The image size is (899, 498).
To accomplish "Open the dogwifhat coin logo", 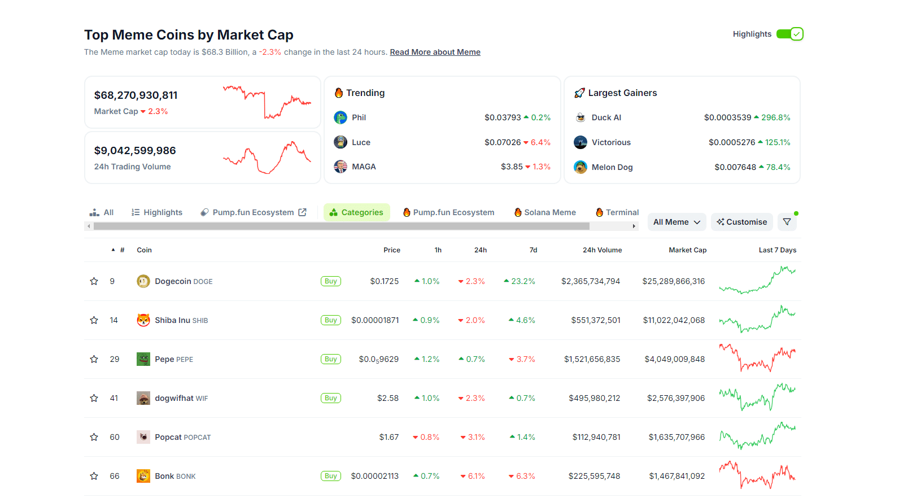I will pyautogui.click(x=143, y=398).
